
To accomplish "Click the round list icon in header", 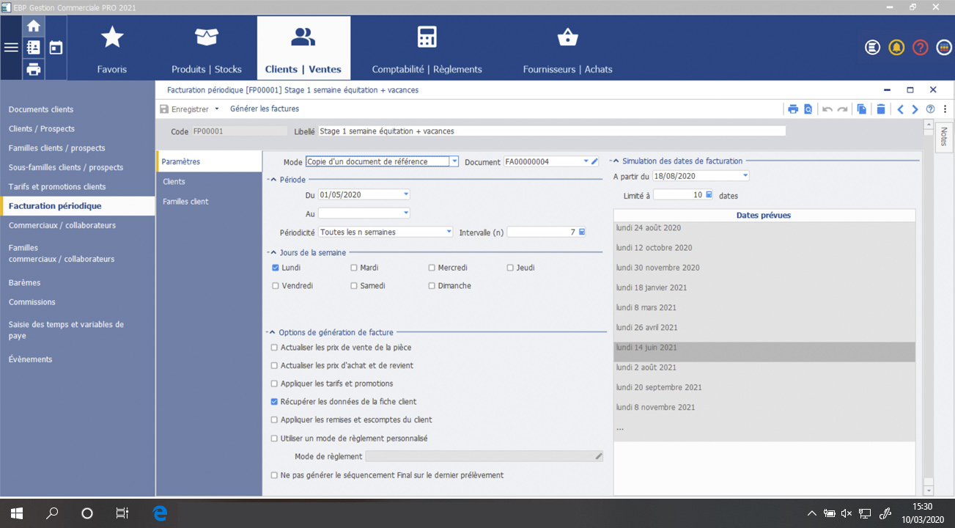I will [872, 48].
